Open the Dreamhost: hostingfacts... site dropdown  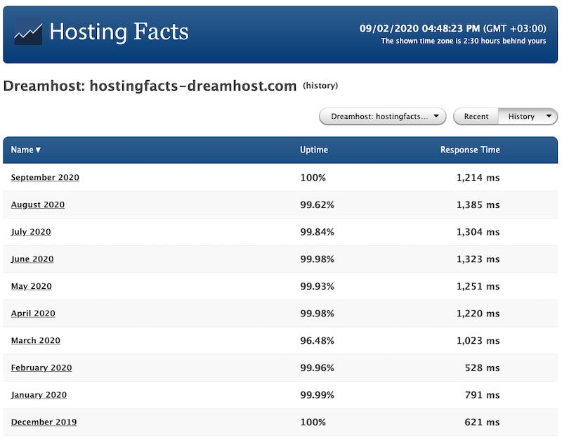click(382, 117)
